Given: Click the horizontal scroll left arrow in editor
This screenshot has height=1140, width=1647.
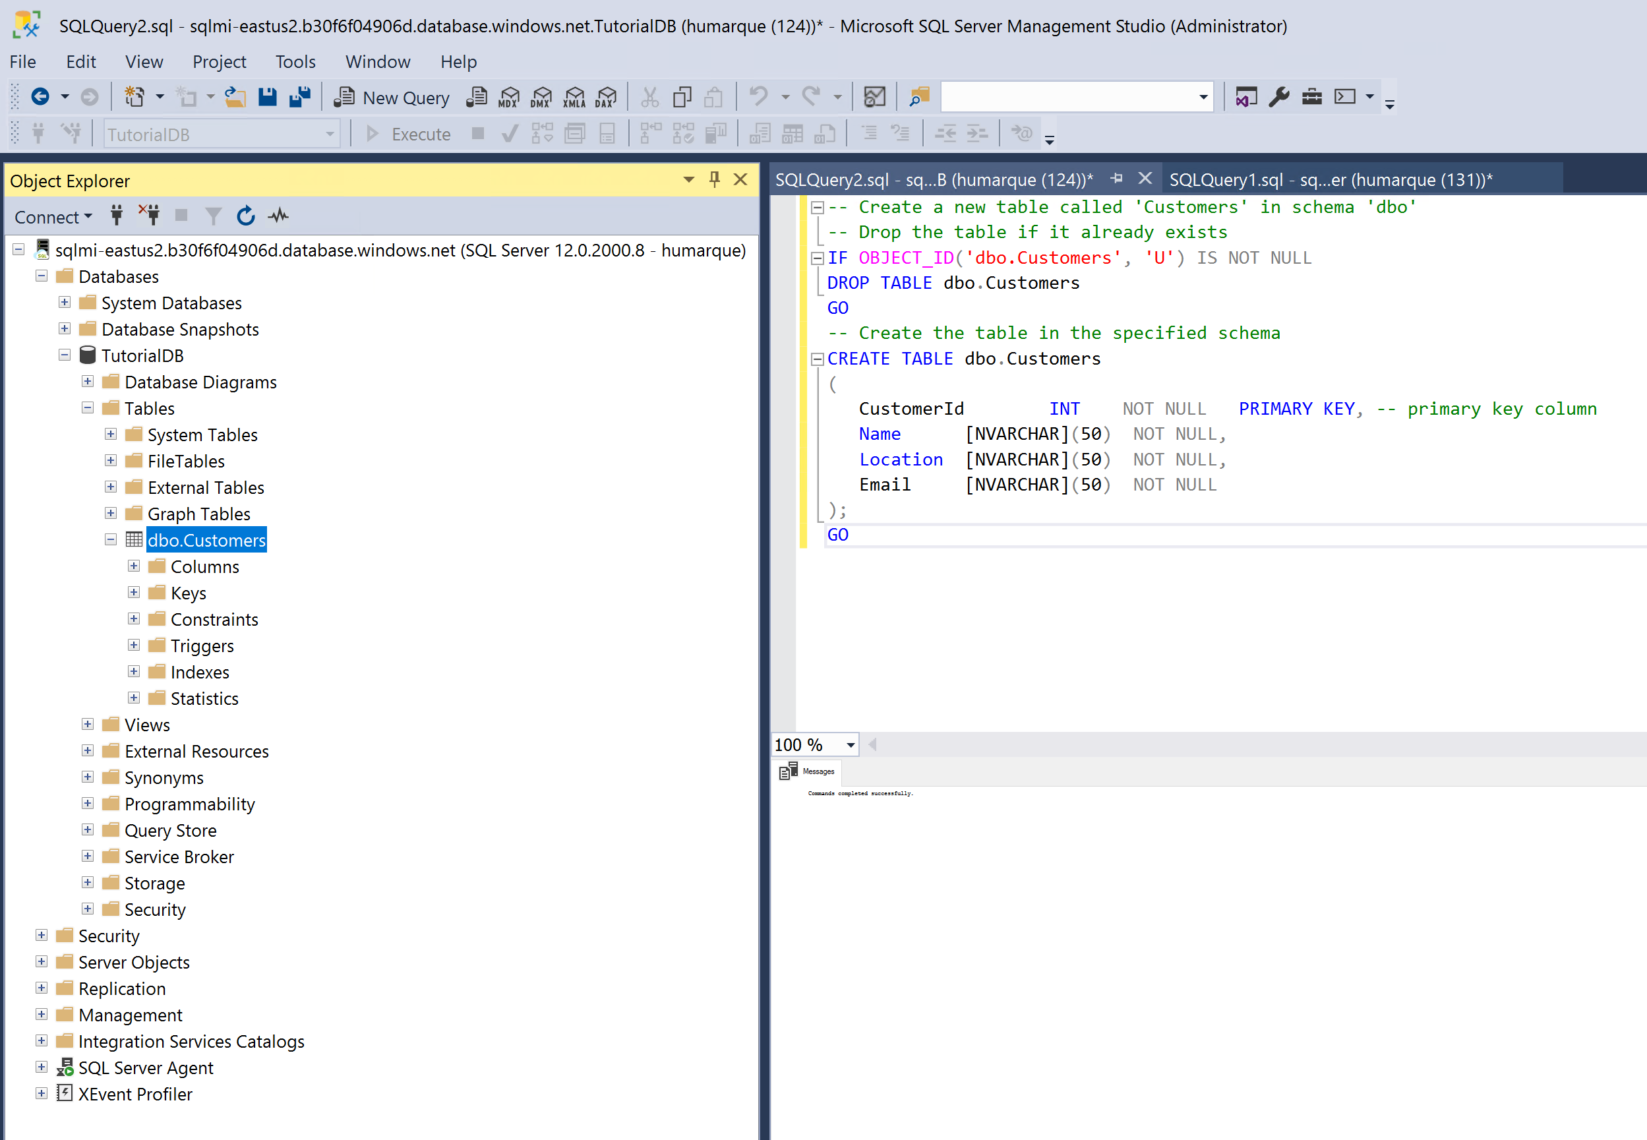Looking at the screenshot, I should point(873,745).
